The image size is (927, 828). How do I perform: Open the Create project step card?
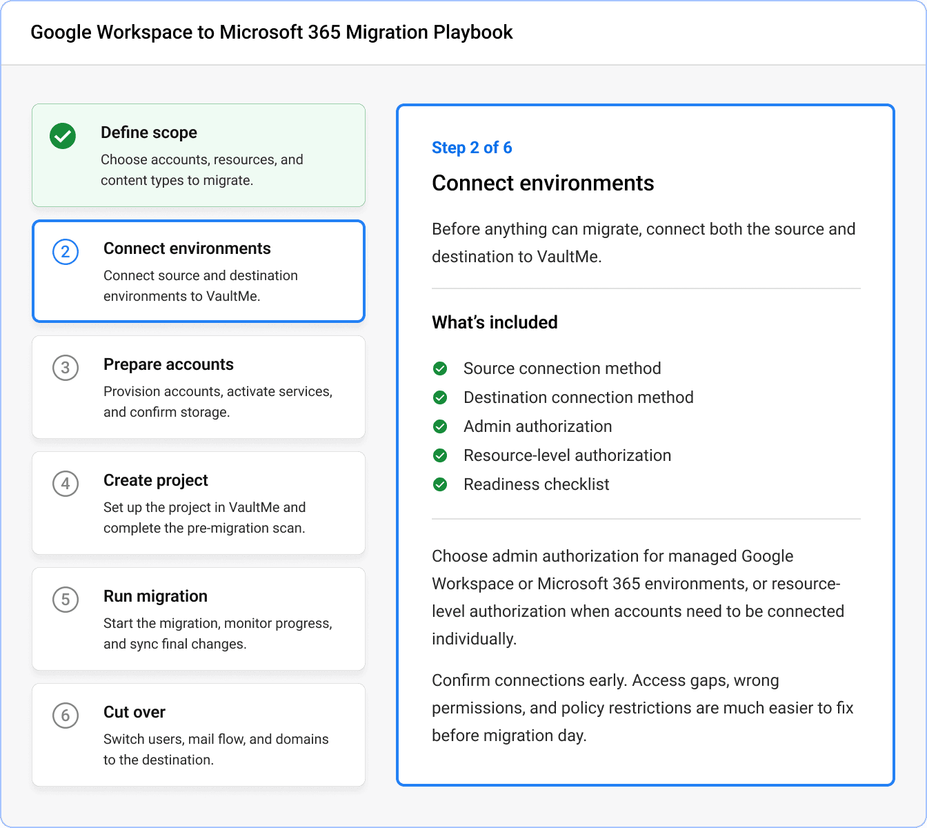tap(199, 503)
